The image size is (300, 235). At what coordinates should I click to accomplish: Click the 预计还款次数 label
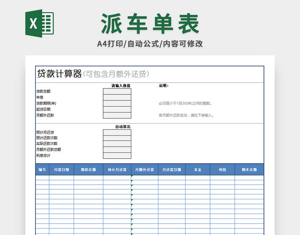47,138
